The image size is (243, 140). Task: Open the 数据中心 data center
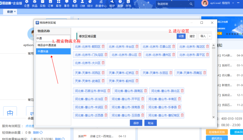pyautogui.click(x=101, y=4)
